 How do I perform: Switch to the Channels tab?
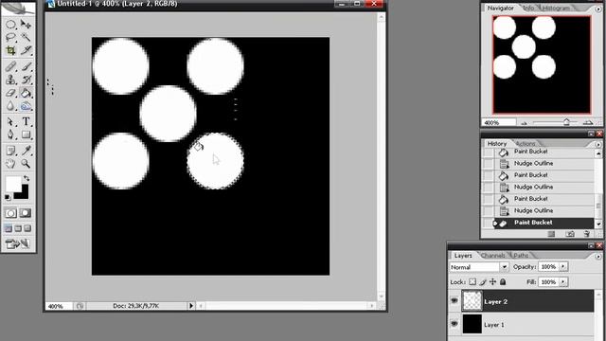coord(492,256)
